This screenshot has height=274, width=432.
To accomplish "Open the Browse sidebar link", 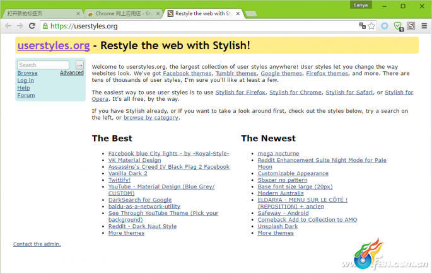I will coord(28,73).
